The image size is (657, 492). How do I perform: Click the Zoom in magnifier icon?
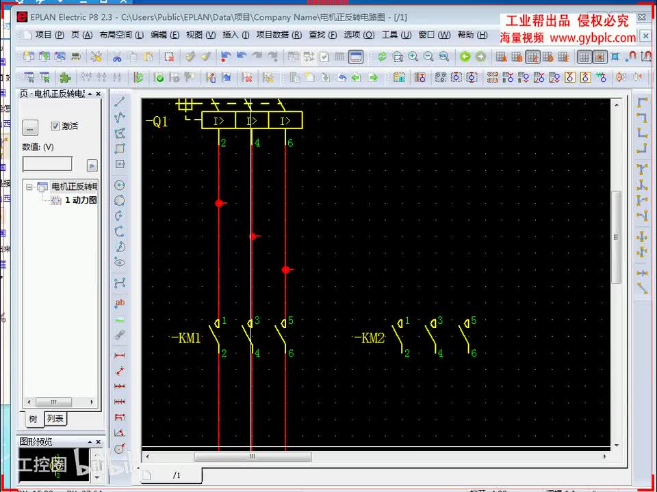(413, 57)
